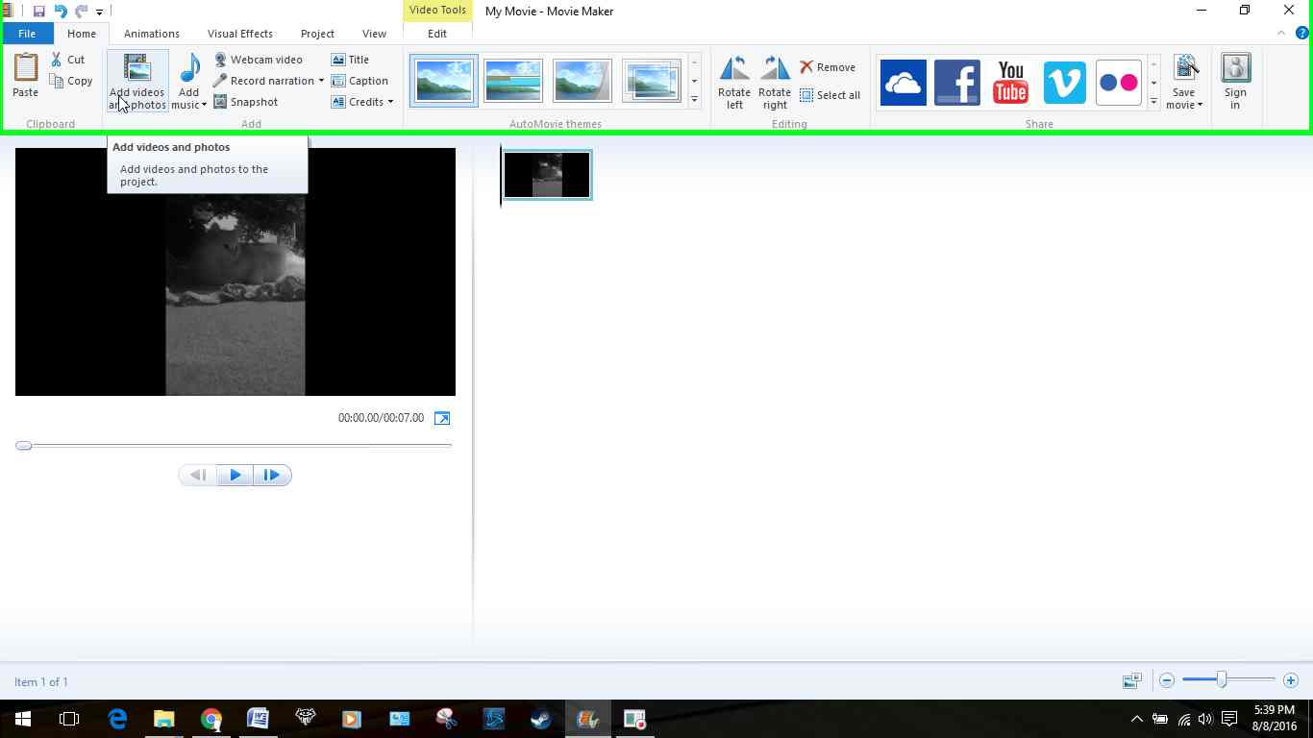
Task: Switch to the Home tab
Action: [82, 34]
